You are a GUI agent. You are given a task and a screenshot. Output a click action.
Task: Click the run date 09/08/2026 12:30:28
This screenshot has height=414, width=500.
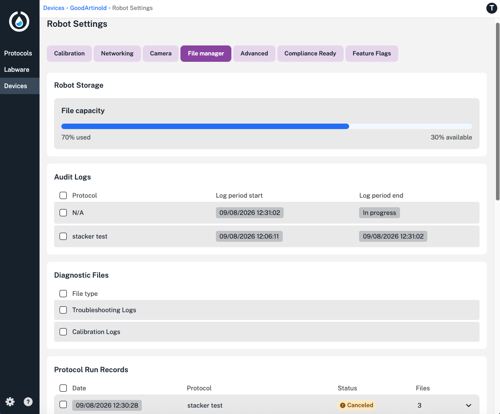pyautogui.click(x=107, y=405)
